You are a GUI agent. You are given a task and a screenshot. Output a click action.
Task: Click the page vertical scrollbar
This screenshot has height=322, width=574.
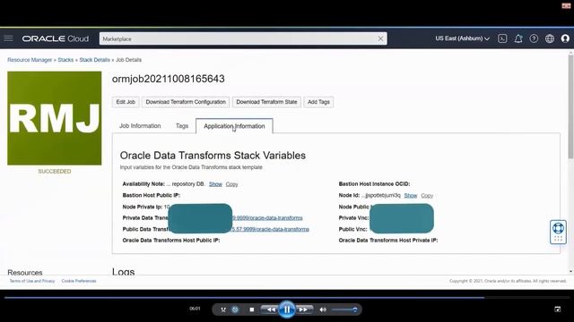click(x=570, y=107)
